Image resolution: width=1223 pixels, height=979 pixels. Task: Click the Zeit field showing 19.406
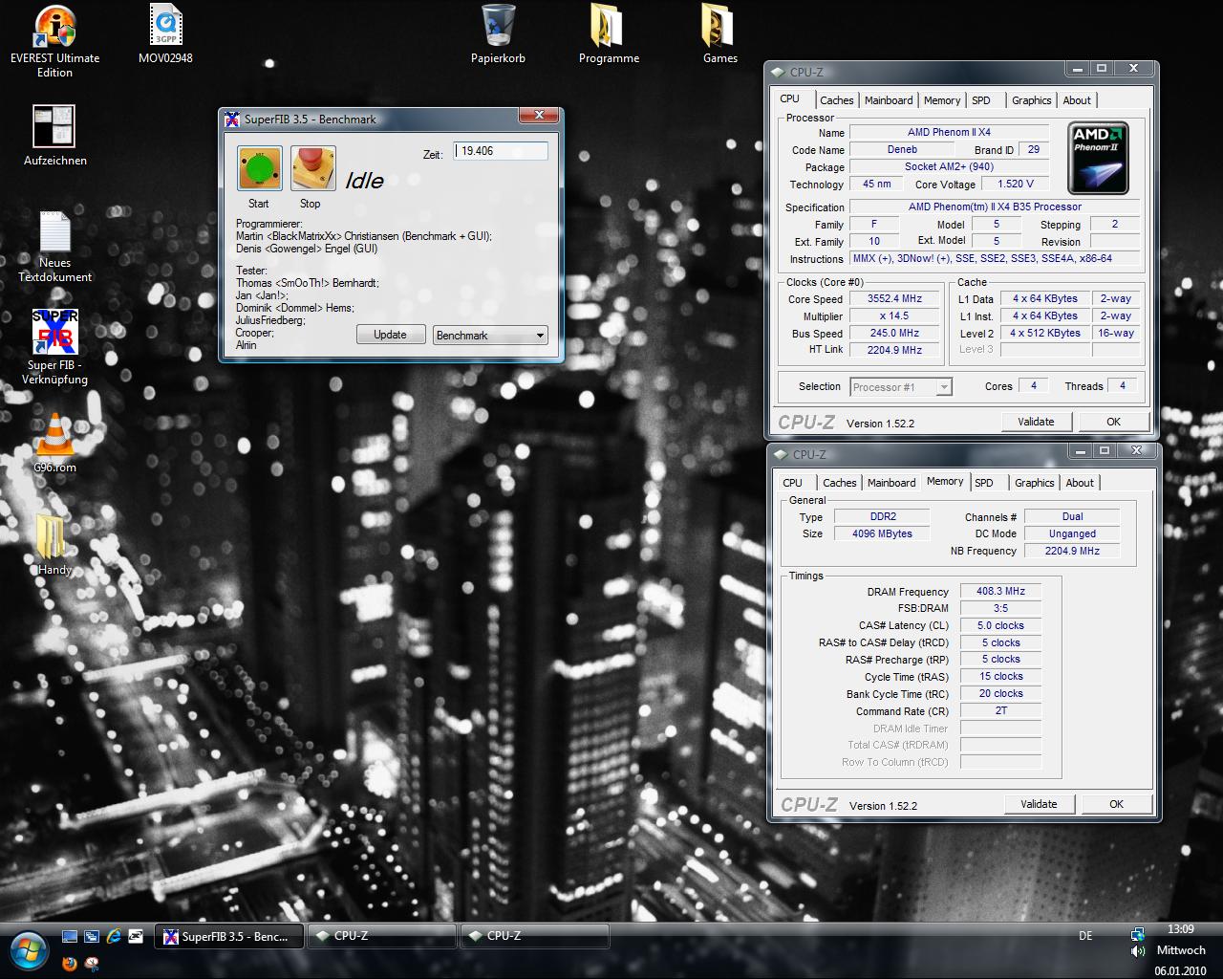[x=502, y=151]
